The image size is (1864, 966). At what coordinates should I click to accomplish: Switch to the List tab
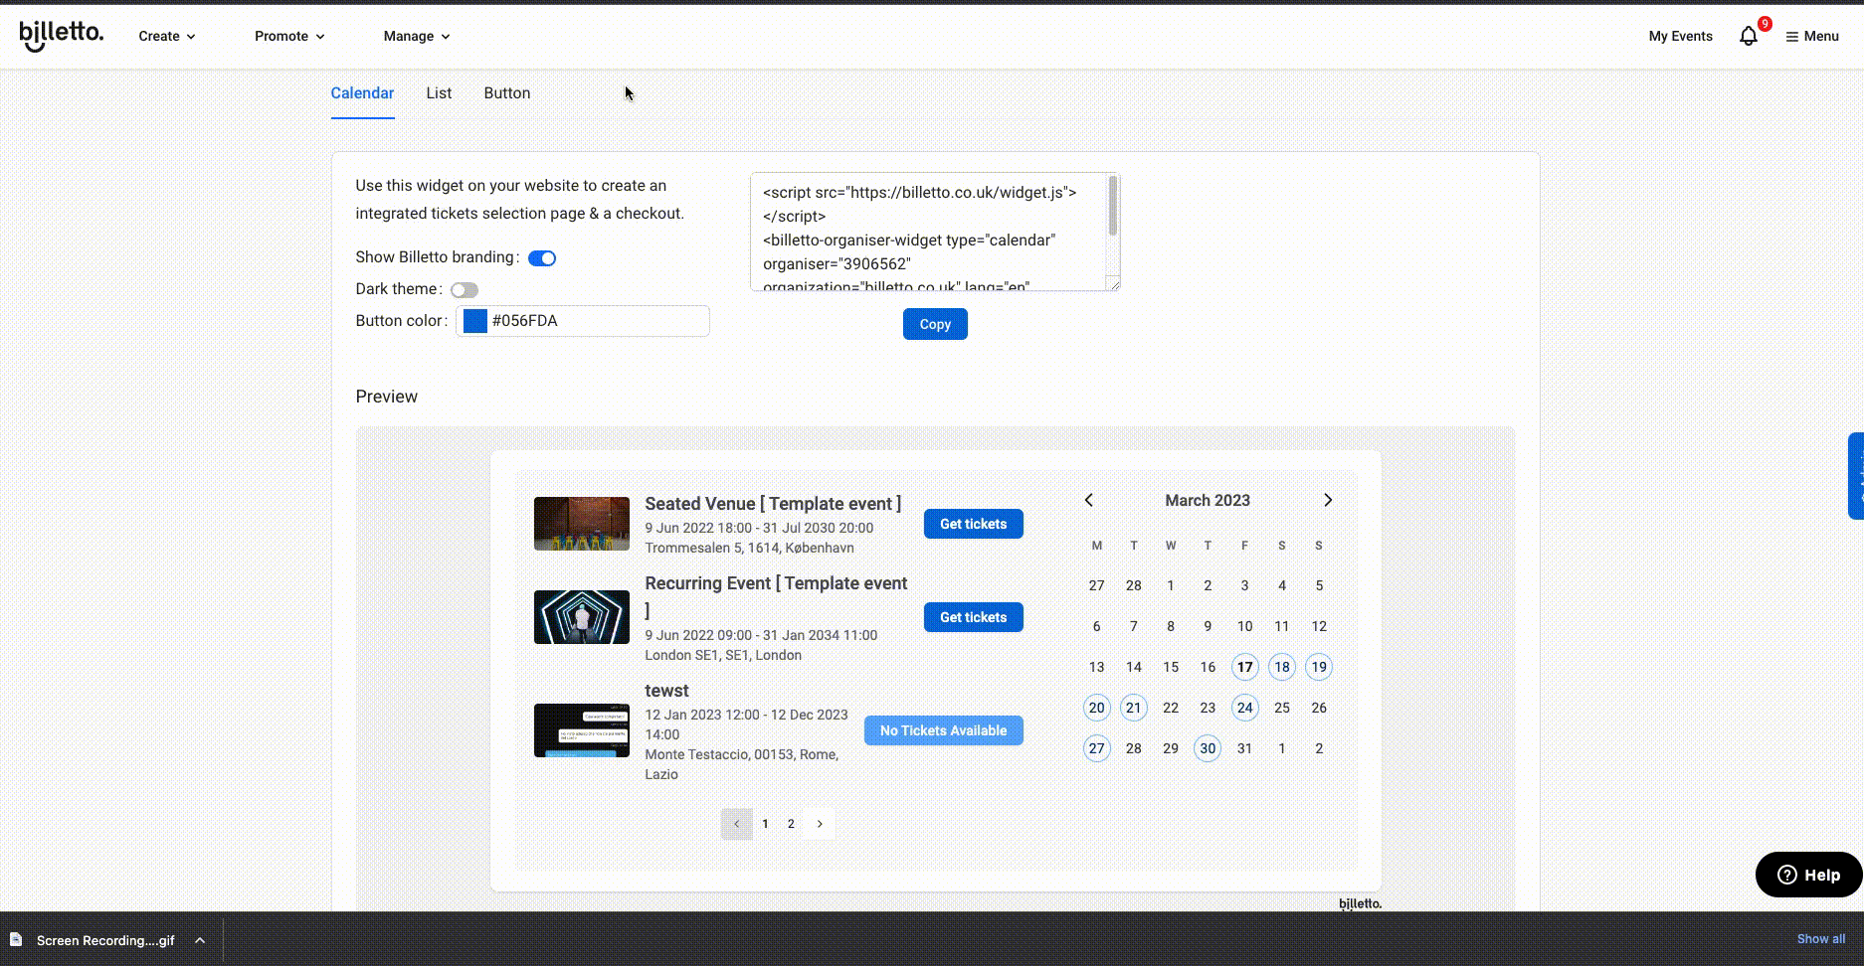(439, 93)
